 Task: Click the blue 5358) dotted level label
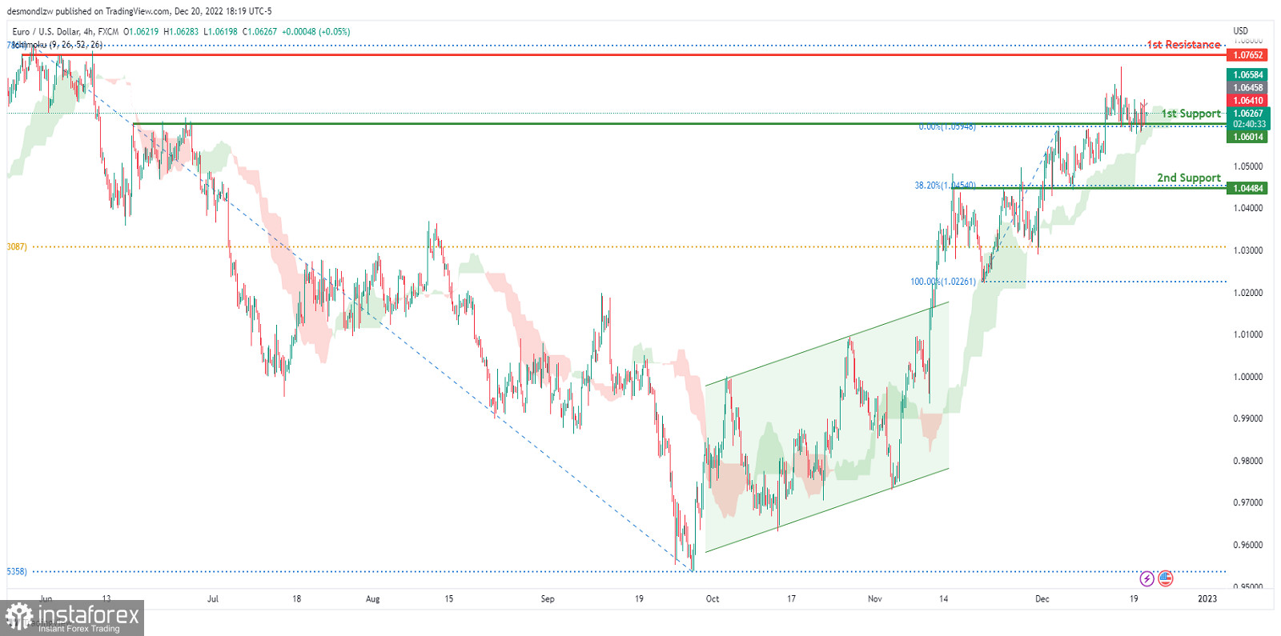17,571
